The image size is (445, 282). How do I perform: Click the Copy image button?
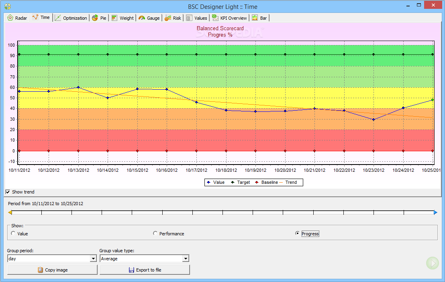52,270
